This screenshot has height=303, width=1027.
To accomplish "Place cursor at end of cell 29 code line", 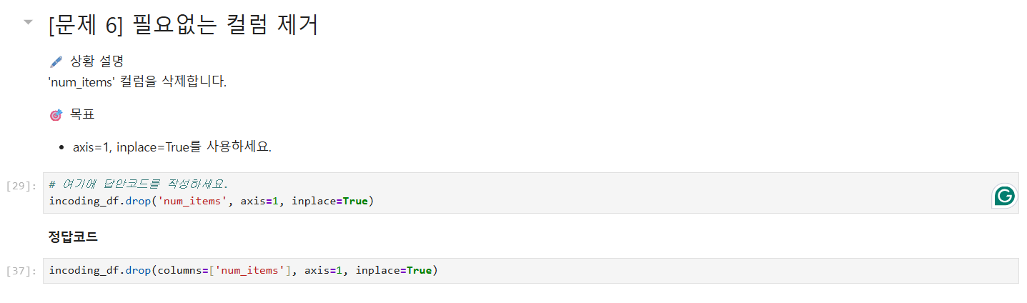I will pyautogui.click(x=374, y=201).
